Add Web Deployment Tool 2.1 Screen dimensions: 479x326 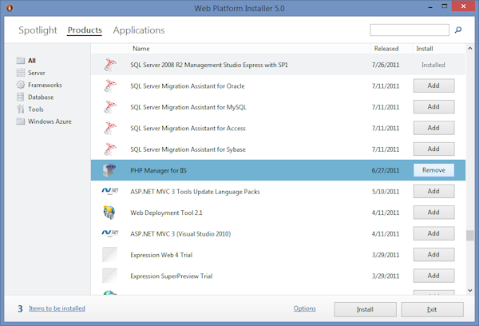coord(433,213)
